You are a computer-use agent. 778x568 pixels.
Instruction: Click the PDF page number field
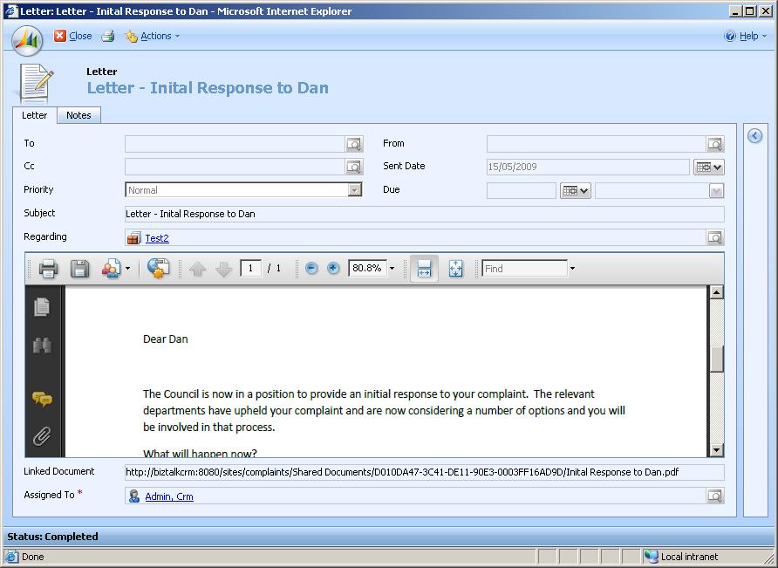[250, 269]
